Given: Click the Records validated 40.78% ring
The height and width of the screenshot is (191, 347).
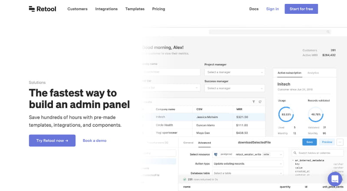Looking at the screenshot, I should tap(316, 114).
